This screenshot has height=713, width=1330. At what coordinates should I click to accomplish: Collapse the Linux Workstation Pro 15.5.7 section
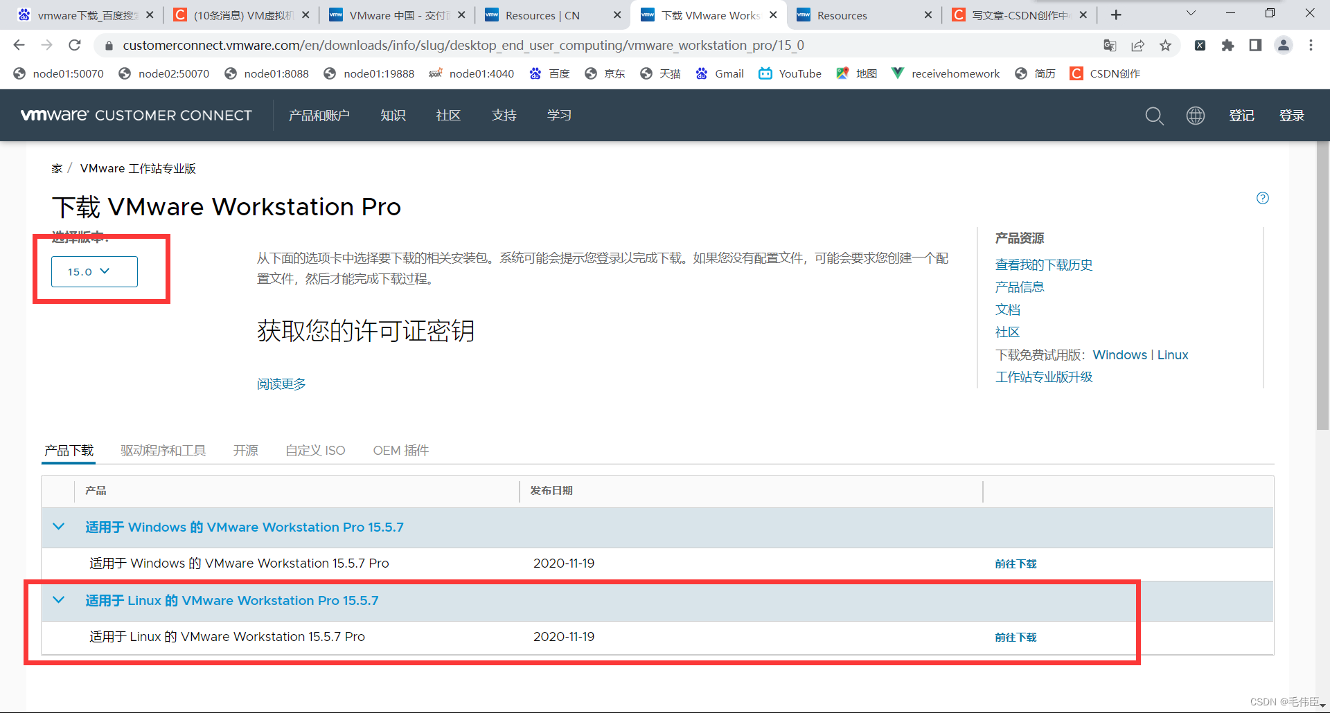pyautogui.click(x=59, y=600)
